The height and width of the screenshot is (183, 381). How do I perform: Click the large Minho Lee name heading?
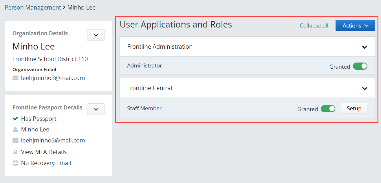pos(34,46)
